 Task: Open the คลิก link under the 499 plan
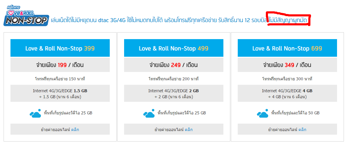(189, 130)
